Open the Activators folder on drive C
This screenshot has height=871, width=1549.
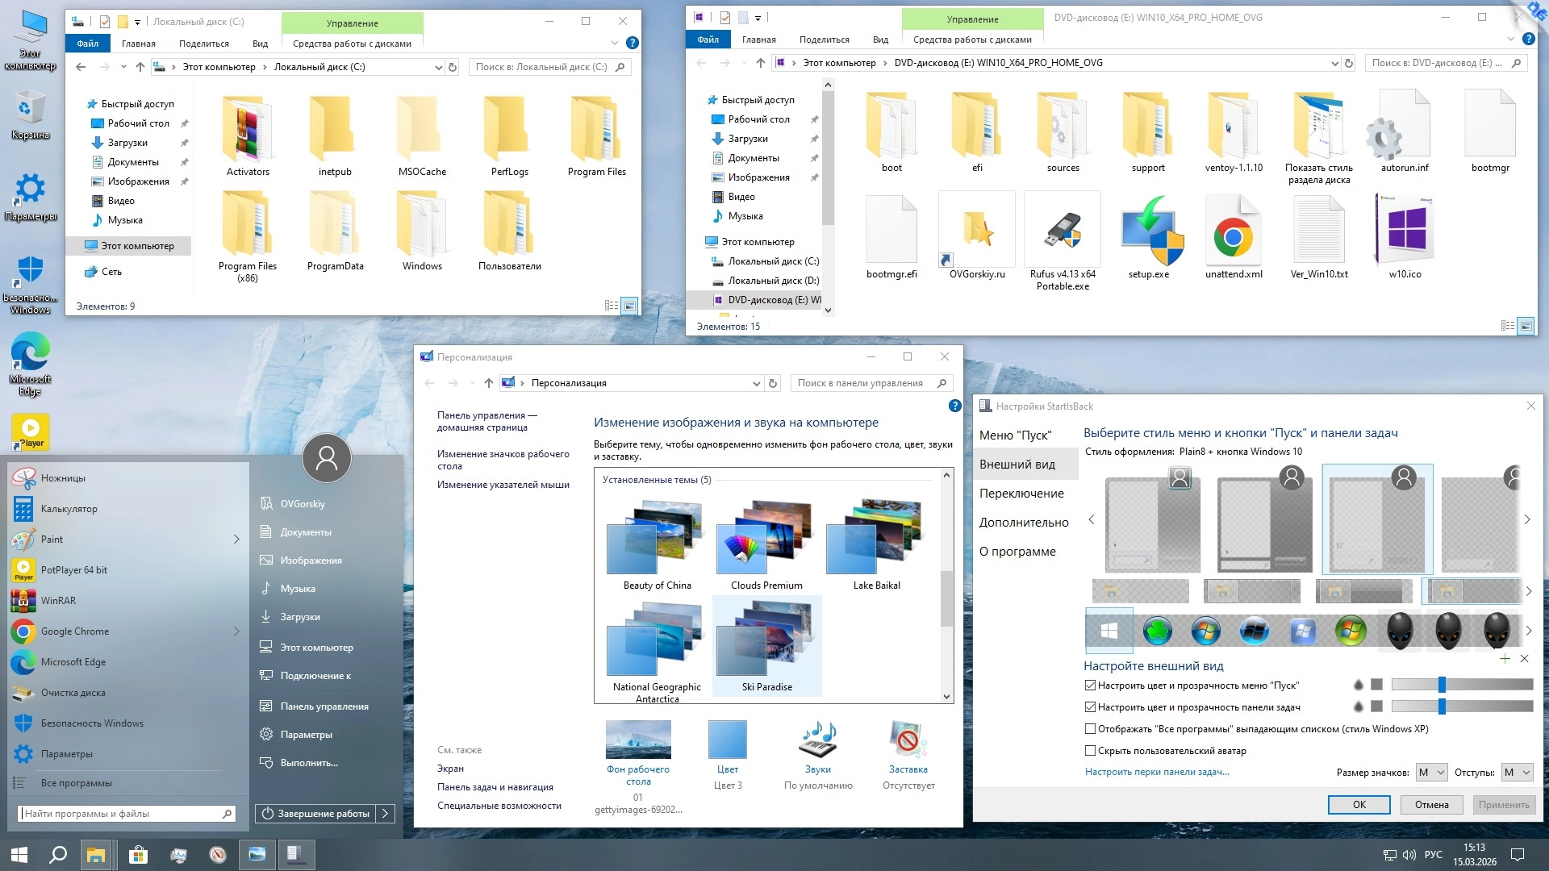coord(248,129)
